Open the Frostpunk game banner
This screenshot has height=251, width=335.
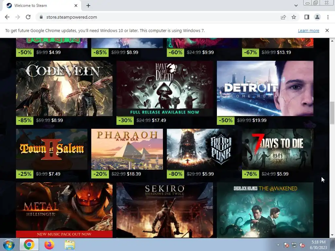tap(203, 149)
